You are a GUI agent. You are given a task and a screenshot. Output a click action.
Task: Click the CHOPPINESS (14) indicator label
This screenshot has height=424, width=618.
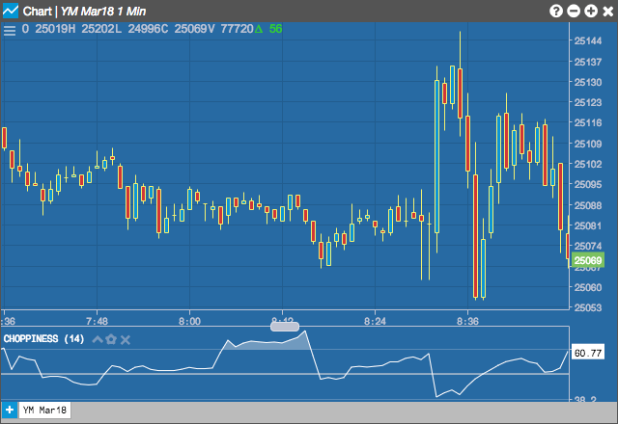pyautogui.click(x=43, y=339)
